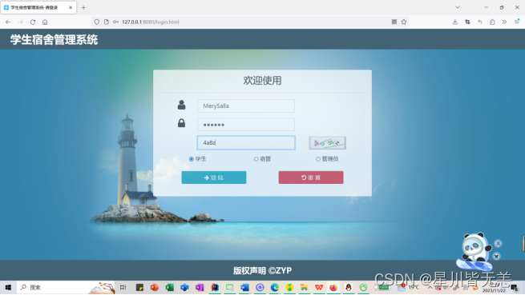The image size is (525, 295).
Task: Click the red 重置 reset button
Action: pyautogui.click(x=311, y=177)
